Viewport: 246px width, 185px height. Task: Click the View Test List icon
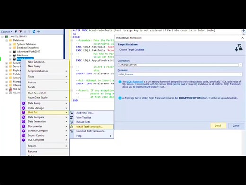pos(72,118)
